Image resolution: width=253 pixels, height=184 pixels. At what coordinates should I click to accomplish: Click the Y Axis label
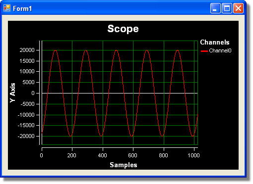[x=13, y=92]
